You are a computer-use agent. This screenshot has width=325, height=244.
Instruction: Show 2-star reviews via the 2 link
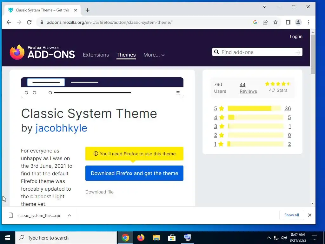[216, 135]
